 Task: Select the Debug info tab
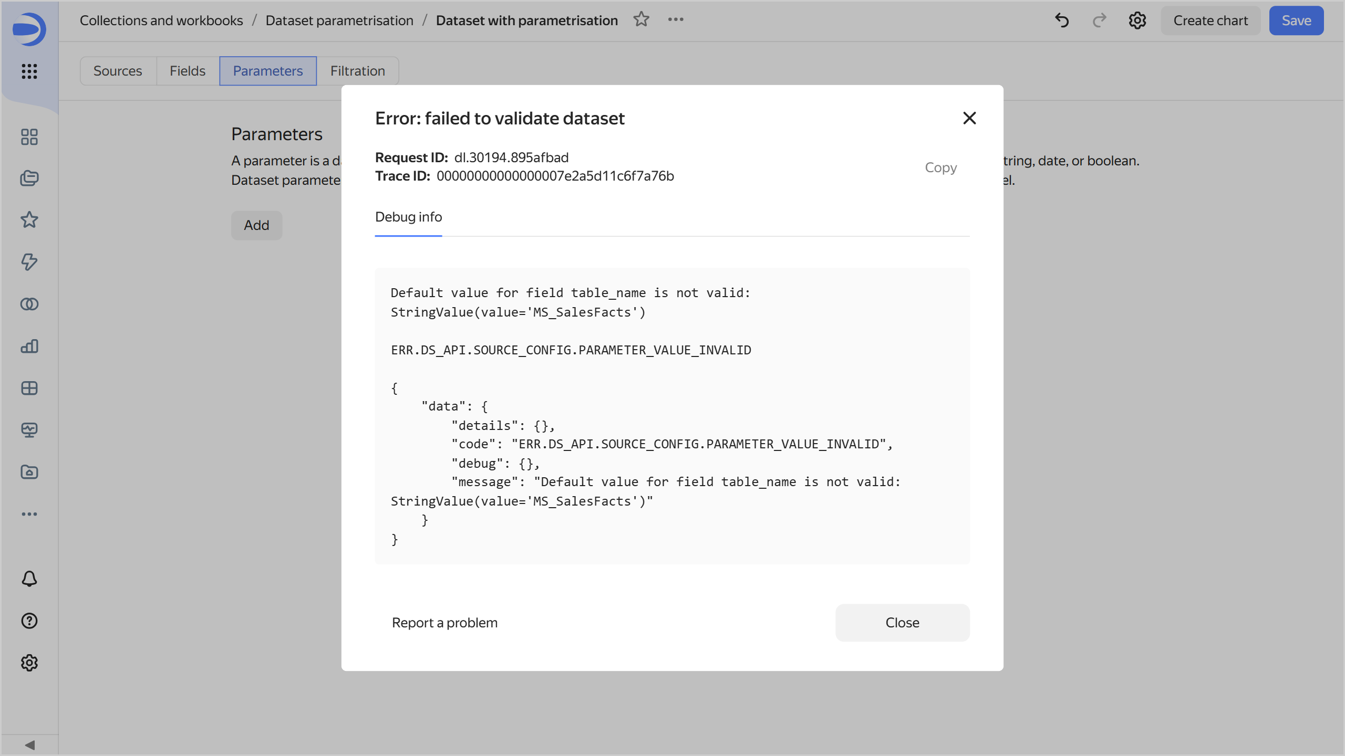point(408,217)
